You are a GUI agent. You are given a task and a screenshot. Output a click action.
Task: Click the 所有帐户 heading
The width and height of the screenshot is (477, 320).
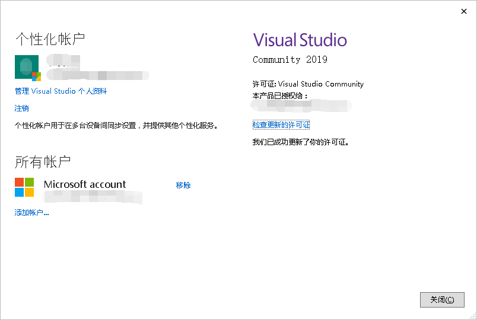tap(43, 162)
